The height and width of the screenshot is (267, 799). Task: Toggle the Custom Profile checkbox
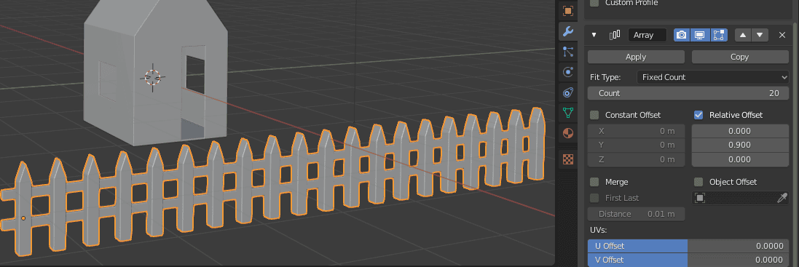tap(594, 3)
